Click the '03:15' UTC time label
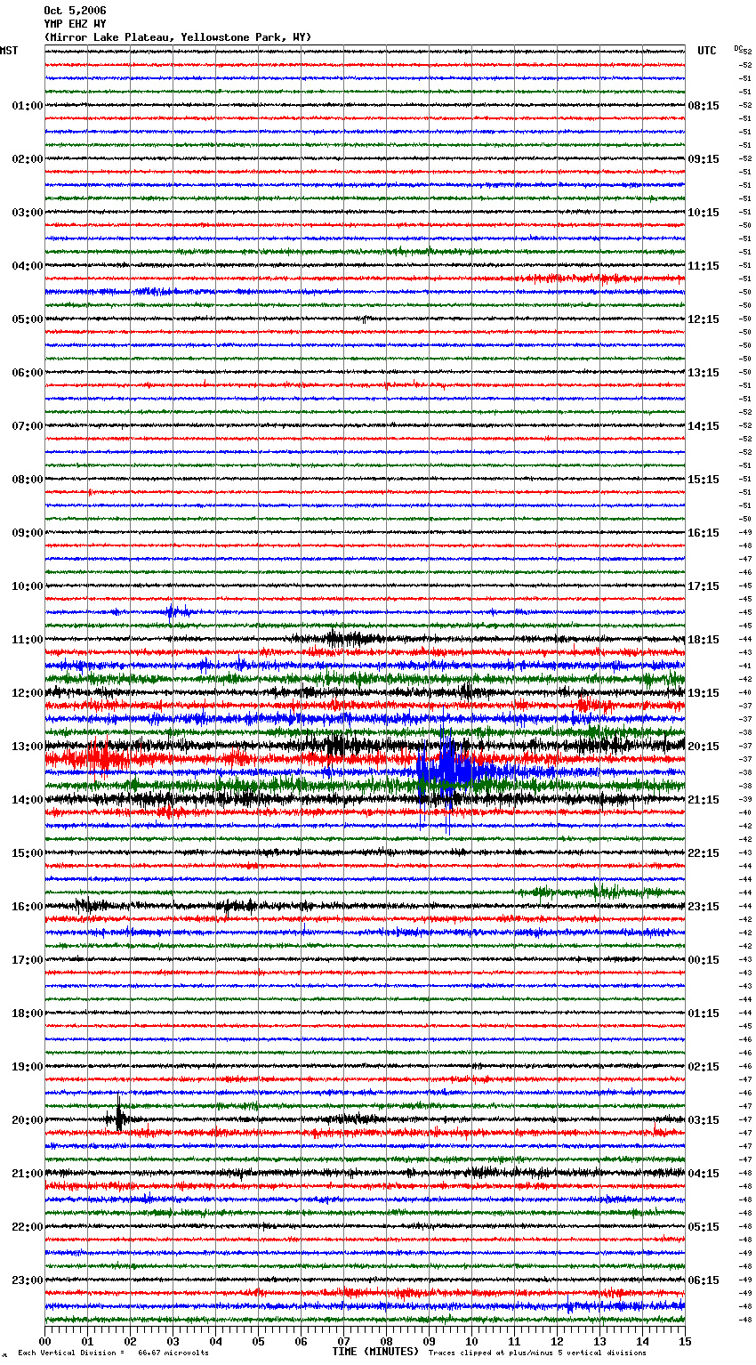Viewport: 756px width, 1365px height. coord(704,1120)
